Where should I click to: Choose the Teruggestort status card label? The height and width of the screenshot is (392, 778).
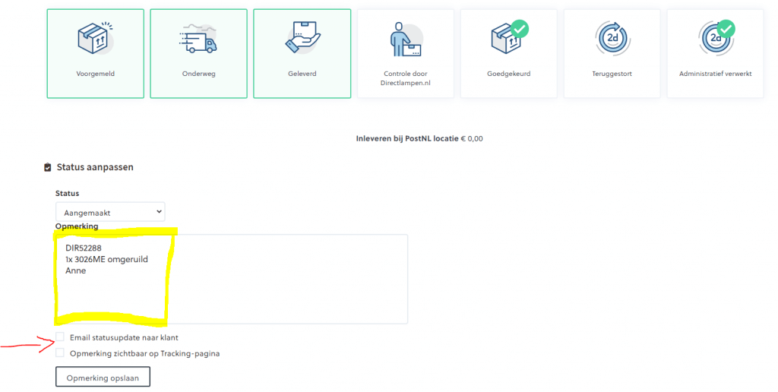coord(612,74)
